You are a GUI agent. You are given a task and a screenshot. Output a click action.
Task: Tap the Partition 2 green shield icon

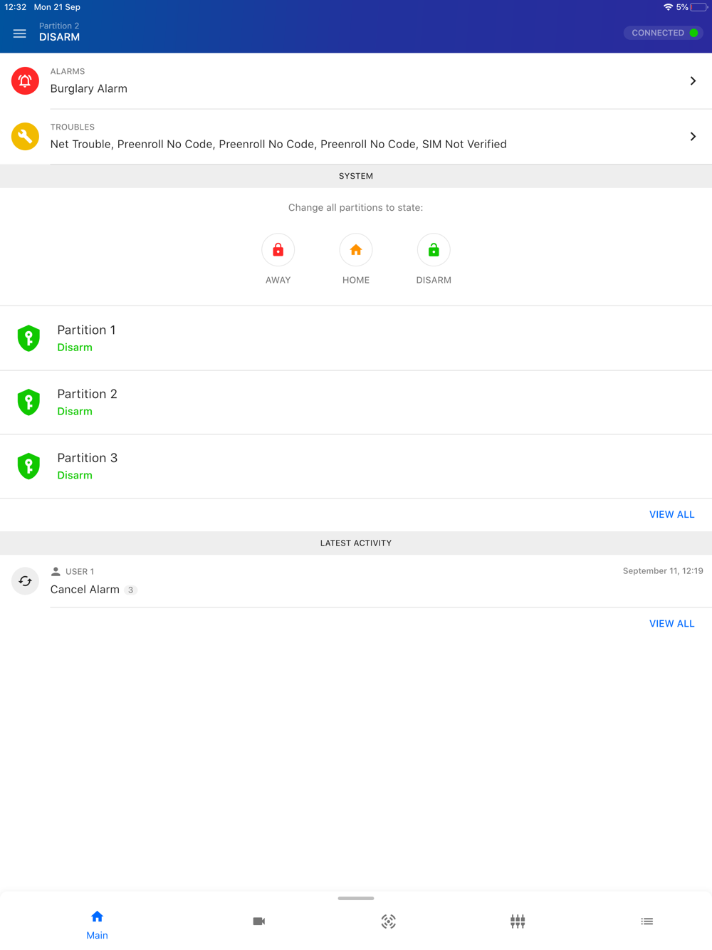coord(28,402)
